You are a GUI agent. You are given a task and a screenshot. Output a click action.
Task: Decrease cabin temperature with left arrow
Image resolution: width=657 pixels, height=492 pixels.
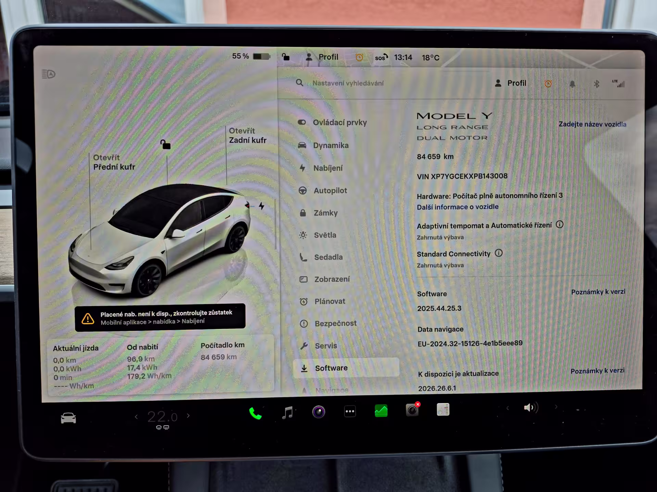pos(137,417)
